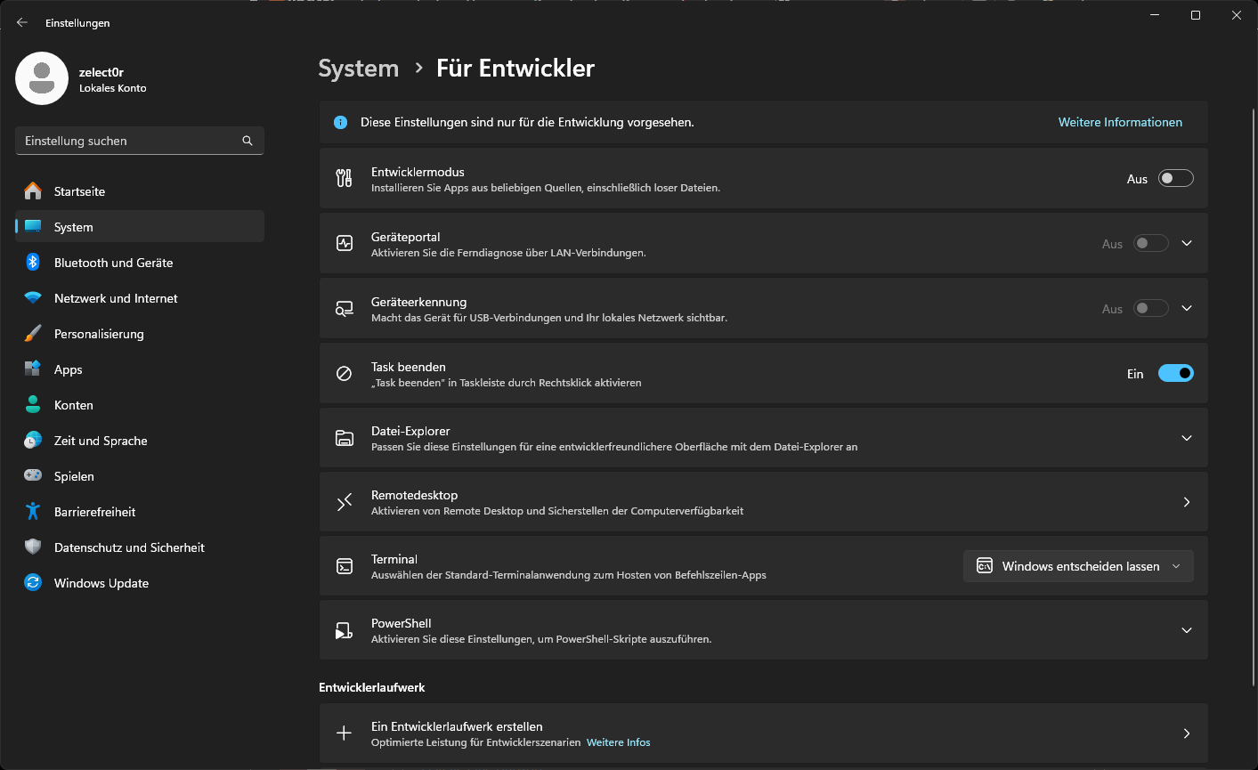Toggle the Geräteportal switch
The image size is (1258, 770).
[1150, 244]
